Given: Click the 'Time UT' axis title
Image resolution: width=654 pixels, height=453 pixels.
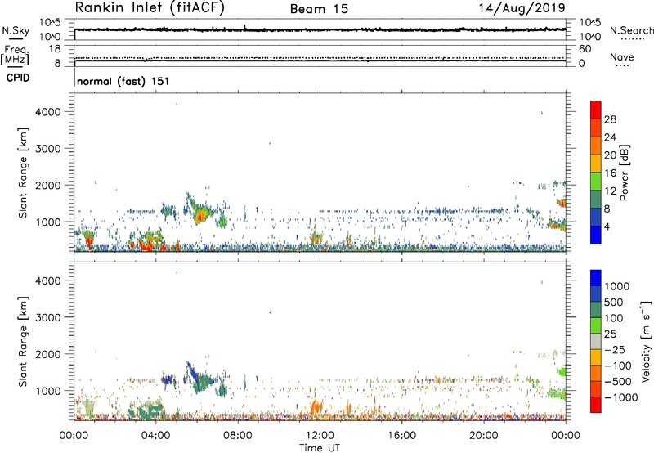Looking at the screenshot, I should click(320, 447).
